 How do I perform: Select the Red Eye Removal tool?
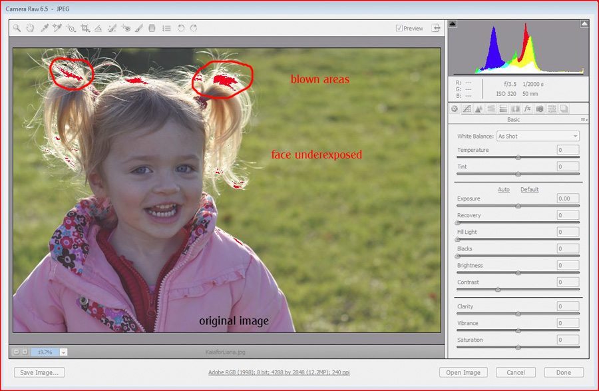coord(126,29)
